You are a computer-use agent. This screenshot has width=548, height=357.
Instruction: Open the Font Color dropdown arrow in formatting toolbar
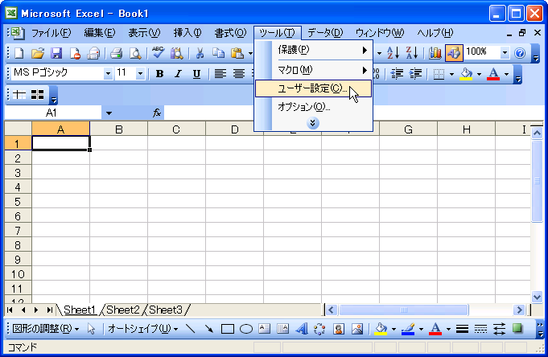506,74
